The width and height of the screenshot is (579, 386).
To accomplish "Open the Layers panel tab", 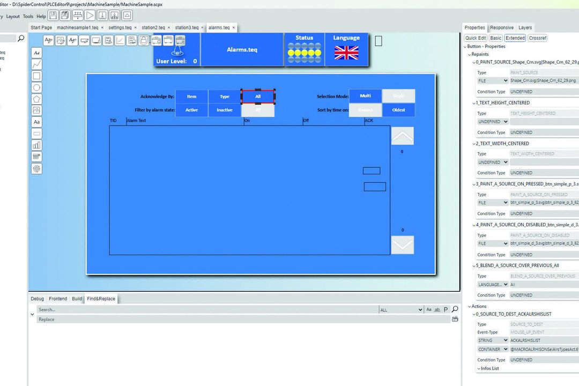I will (x=525, y=27).
